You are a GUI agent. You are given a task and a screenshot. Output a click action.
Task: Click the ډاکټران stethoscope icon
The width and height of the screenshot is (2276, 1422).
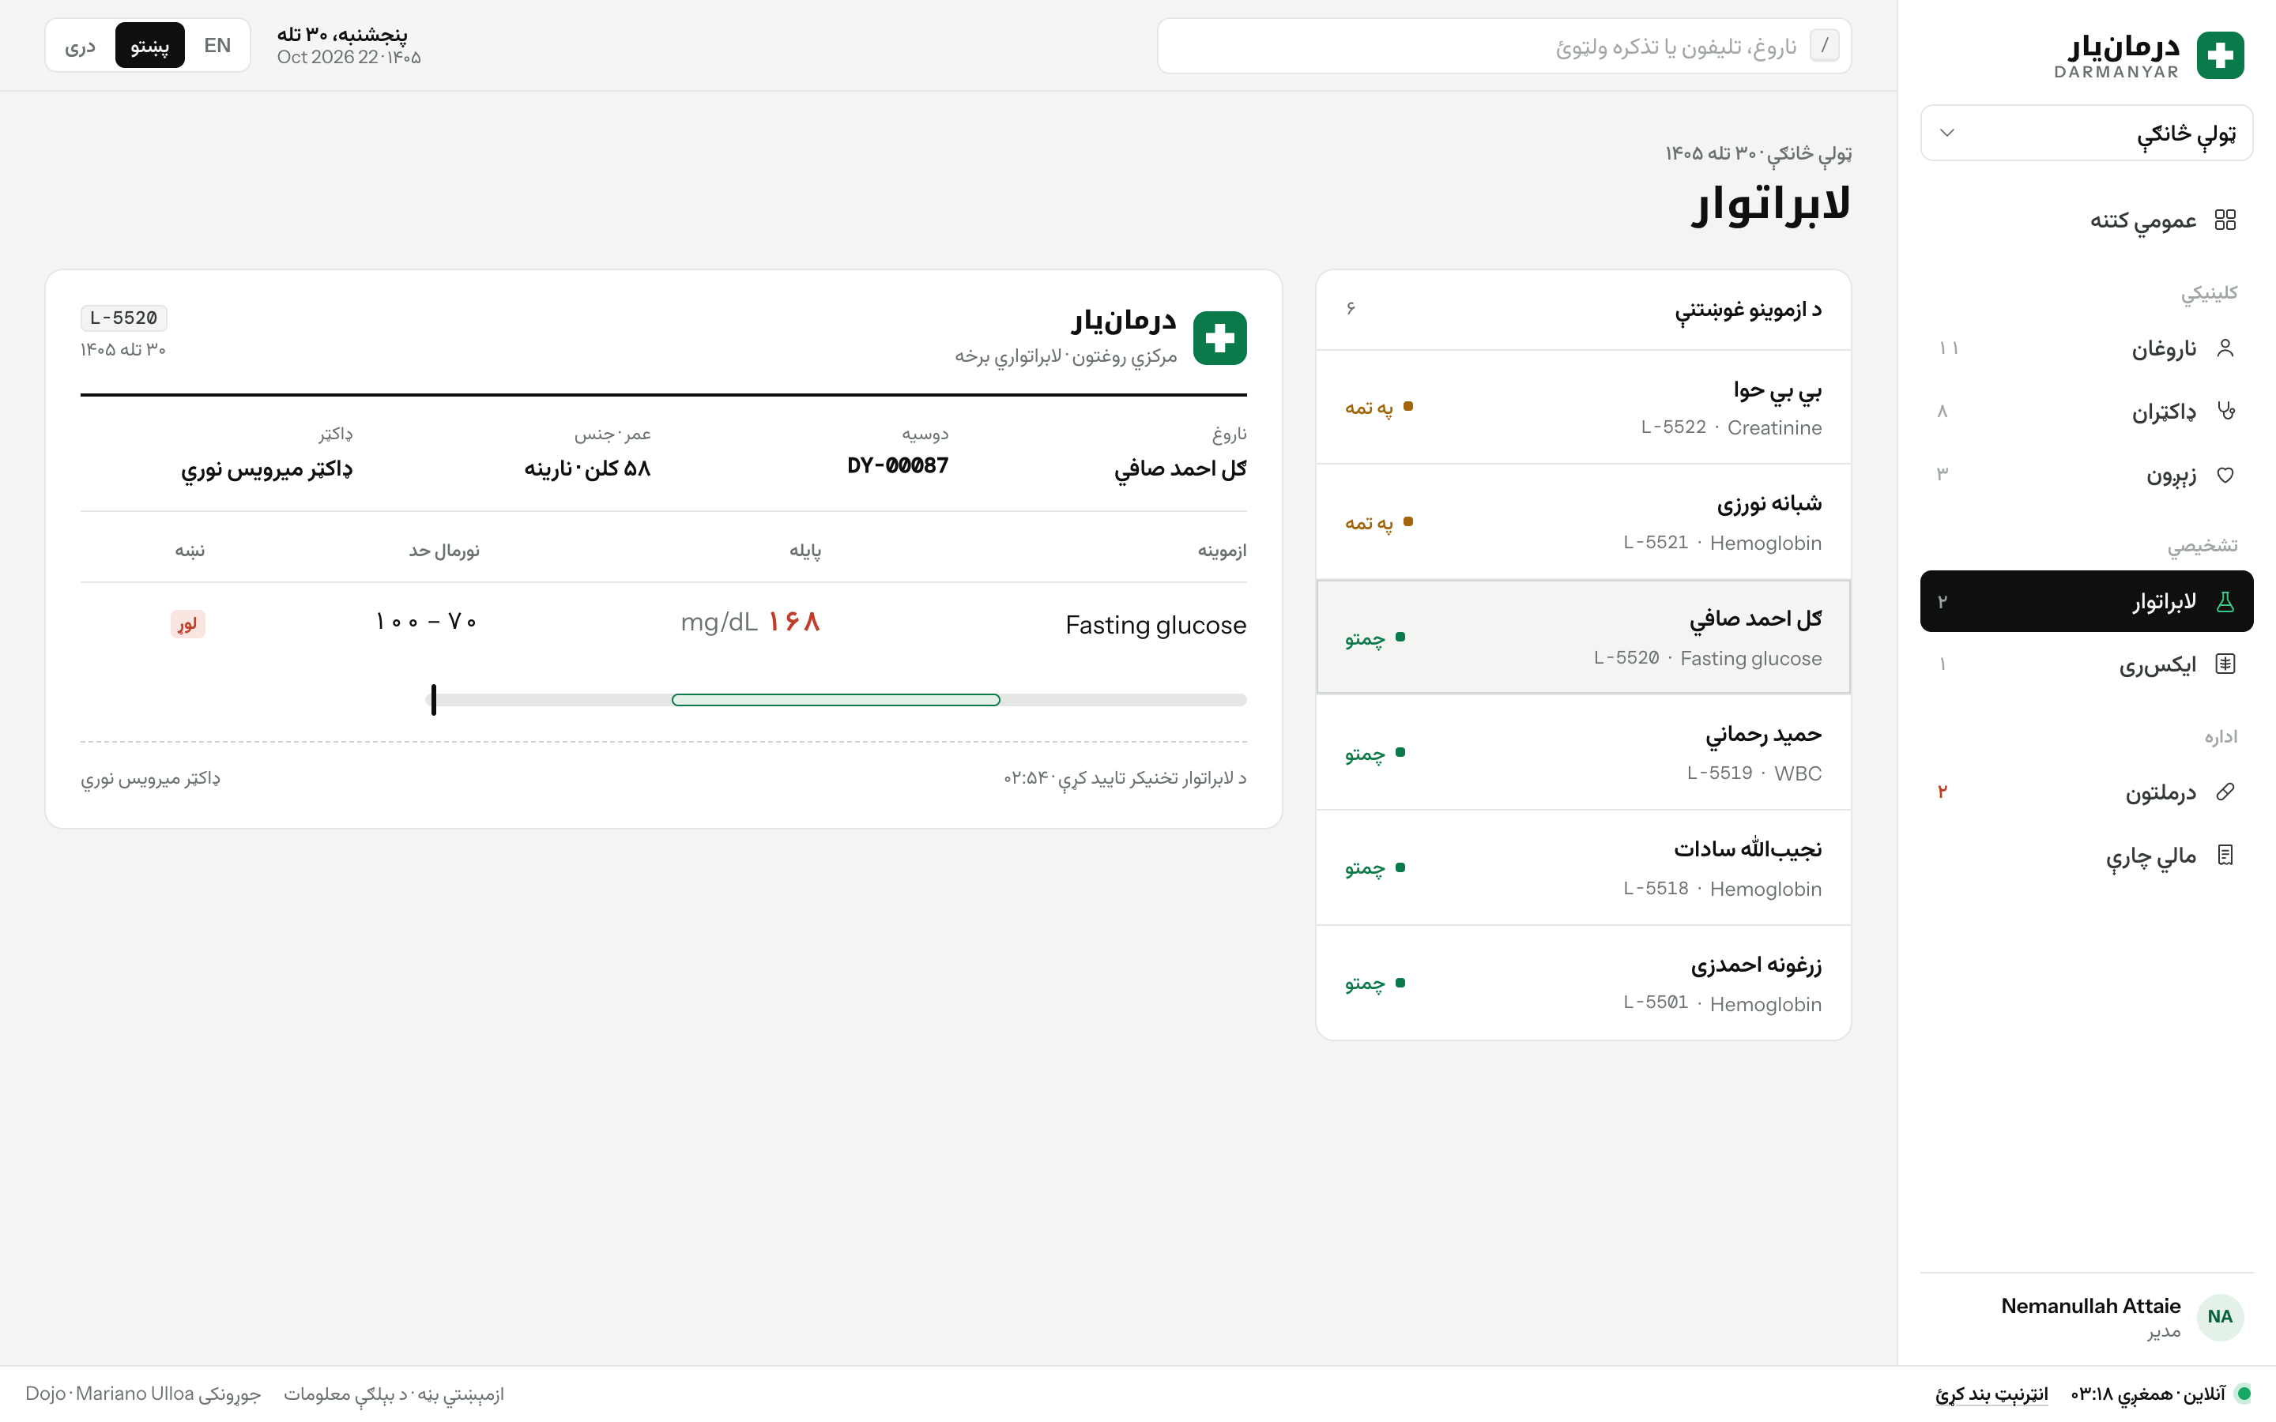click(2225, 411)
